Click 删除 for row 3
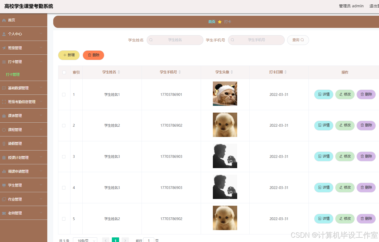 (x=366, y=156)
